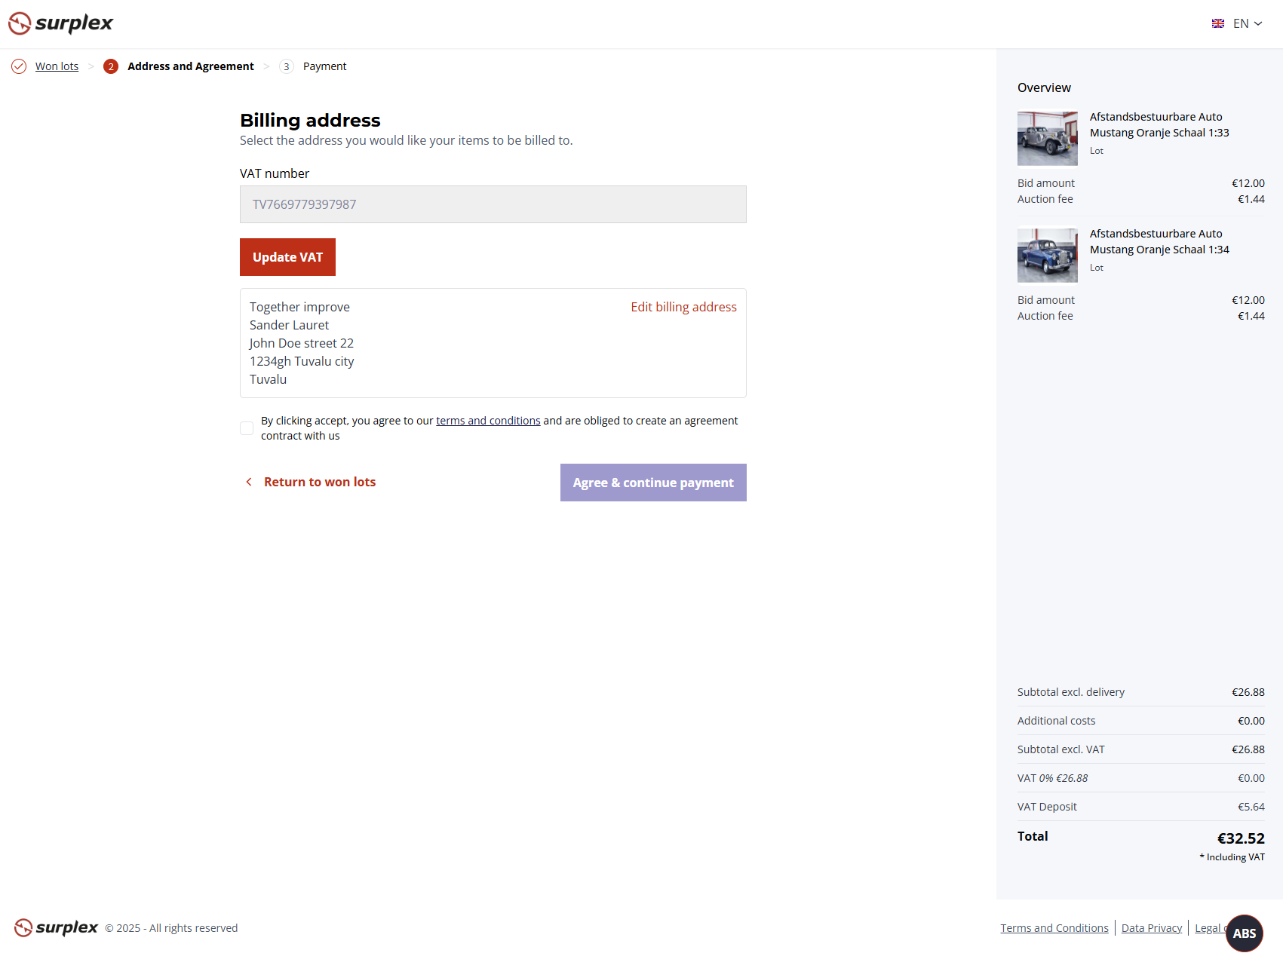This screenshot has height=953, width=1283.
Task: Click the UK flag language icon
Action: [1217, 23]
